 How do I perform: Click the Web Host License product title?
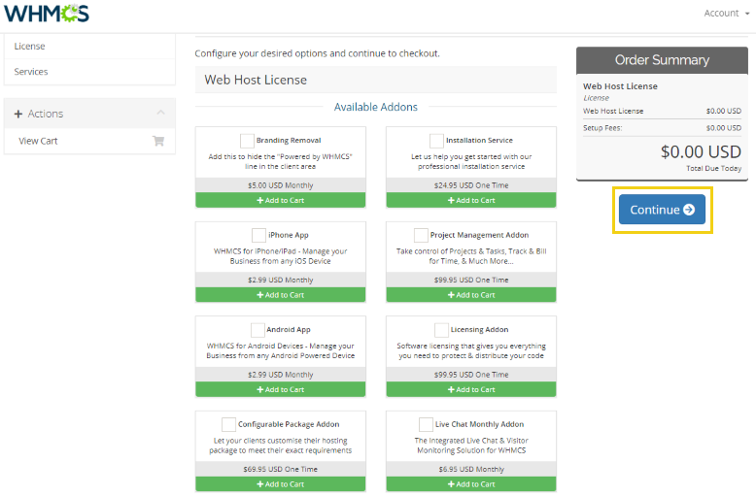click(x=256, y=80)
